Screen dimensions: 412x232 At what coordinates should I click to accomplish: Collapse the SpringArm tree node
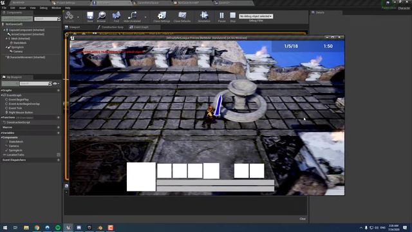tap(6, 47)
